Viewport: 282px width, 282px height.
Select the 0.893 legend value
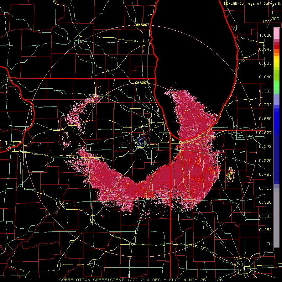pyautogui.click(x=265, y=63)
